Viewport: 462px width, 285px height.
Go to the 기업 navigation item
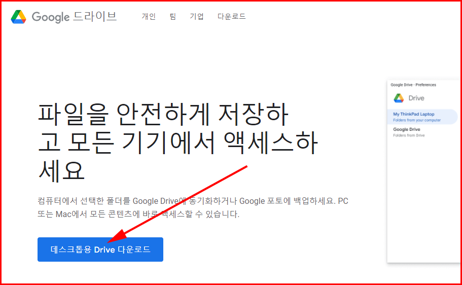click(x=197, y=16)
